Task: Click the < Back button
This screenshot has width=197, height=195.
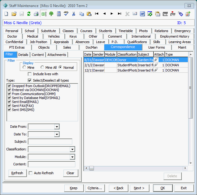Action: [x=118, y=188]
